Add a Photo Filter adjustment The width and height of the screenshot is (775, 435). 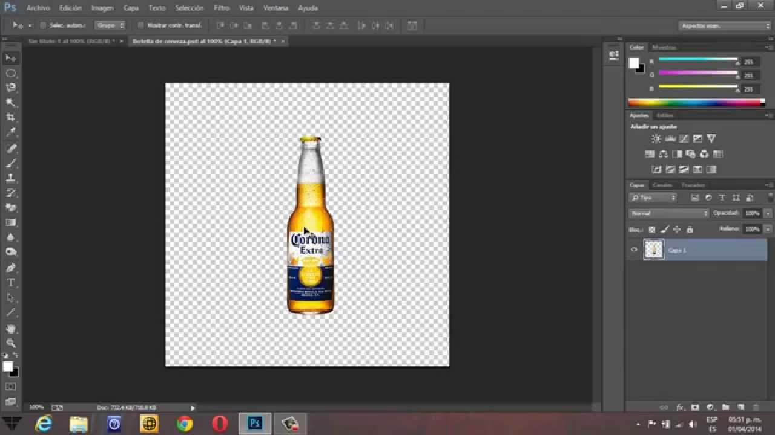691,154
